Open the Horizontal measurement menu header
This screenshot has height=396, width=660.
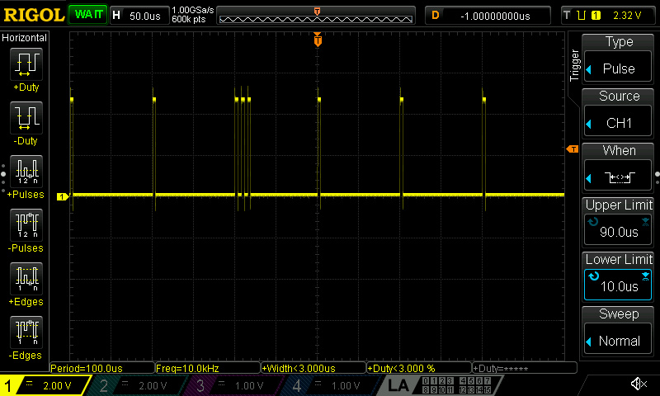pos(25,38)
